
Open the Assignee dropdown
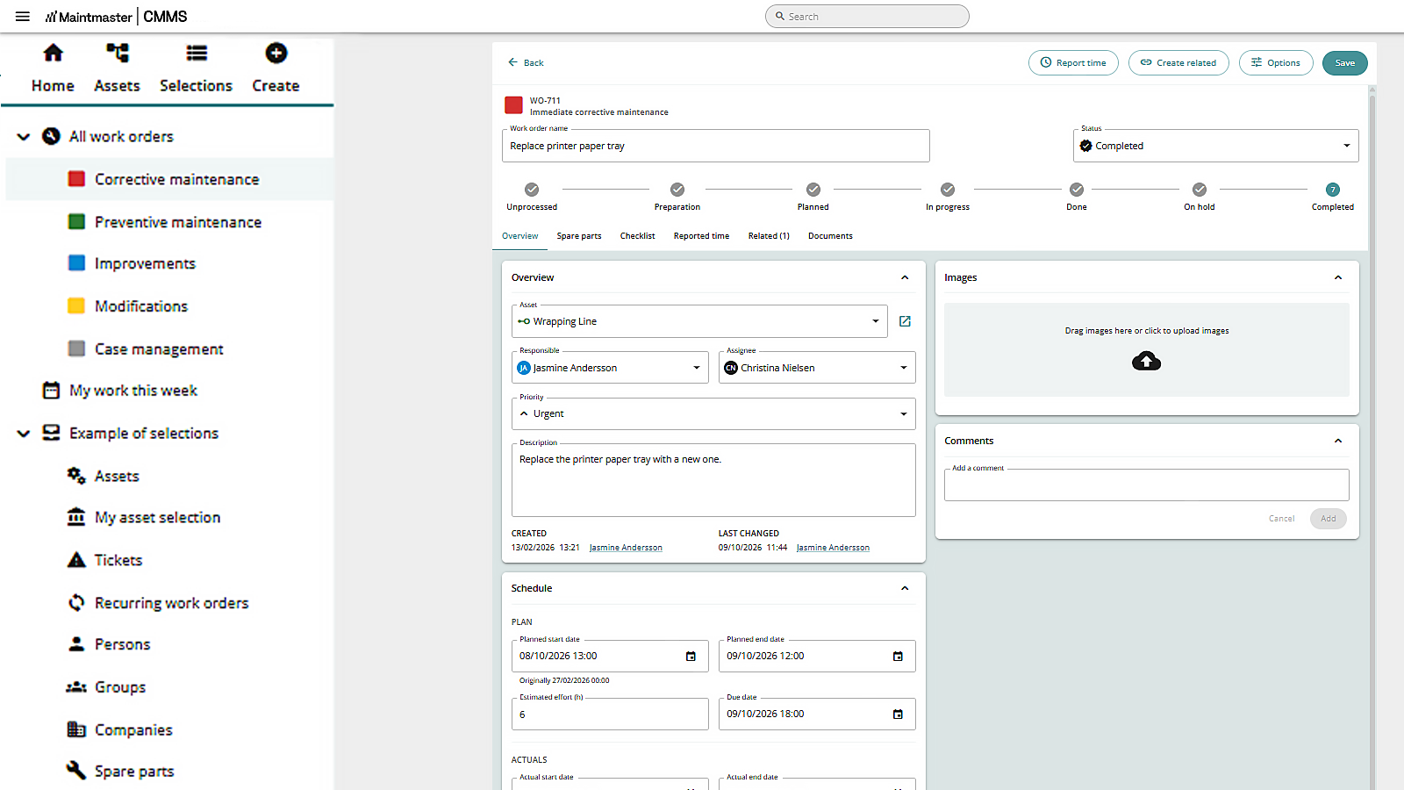817,368
